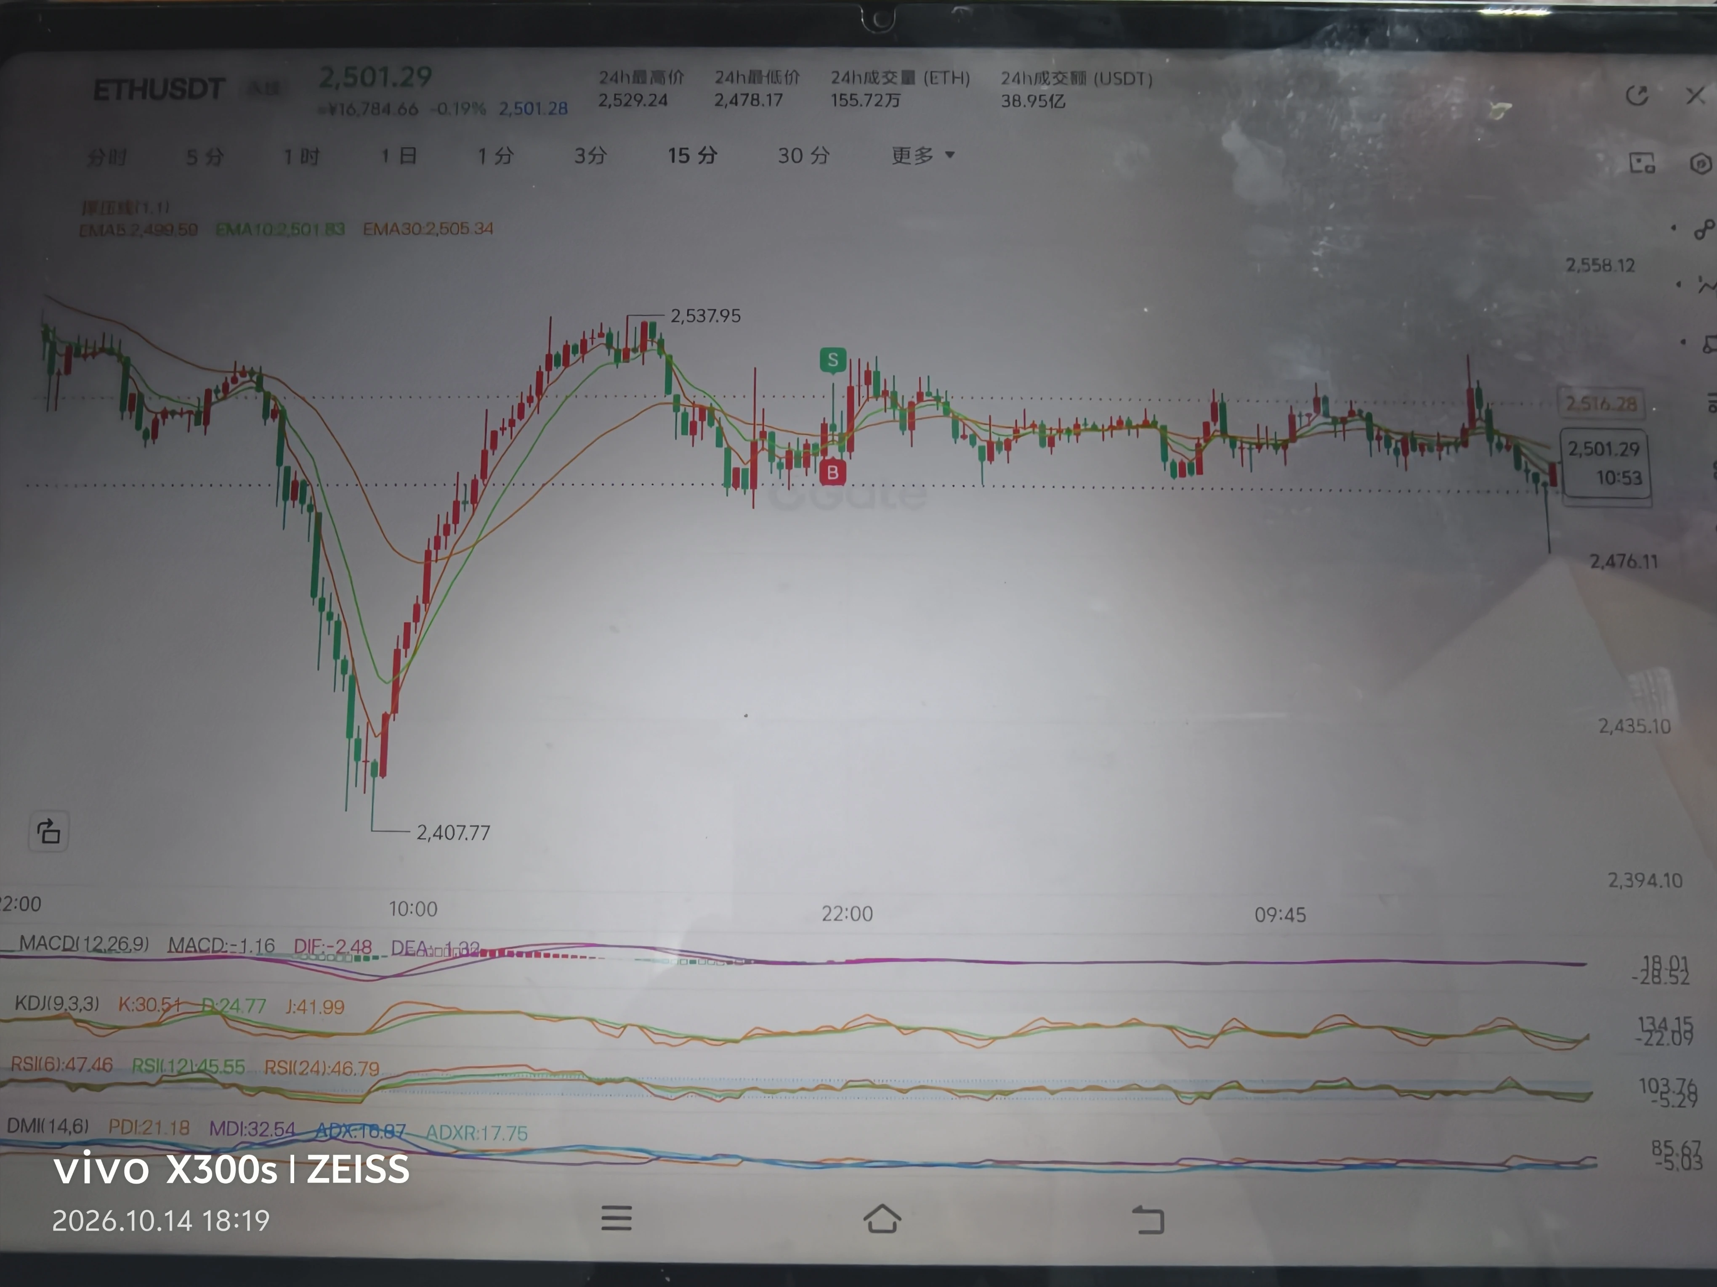Tap the 24h ETH volume 155.72万

pyautogui.click(x=866, y=101)
